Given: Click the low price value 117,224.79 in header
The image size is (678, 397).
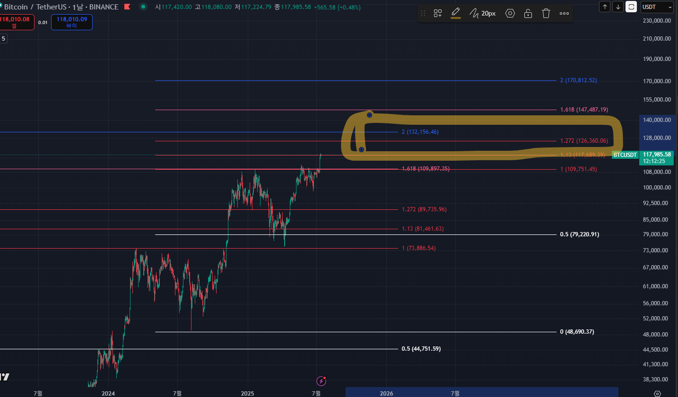Looking at the screenshot, I should coord(255,7).
